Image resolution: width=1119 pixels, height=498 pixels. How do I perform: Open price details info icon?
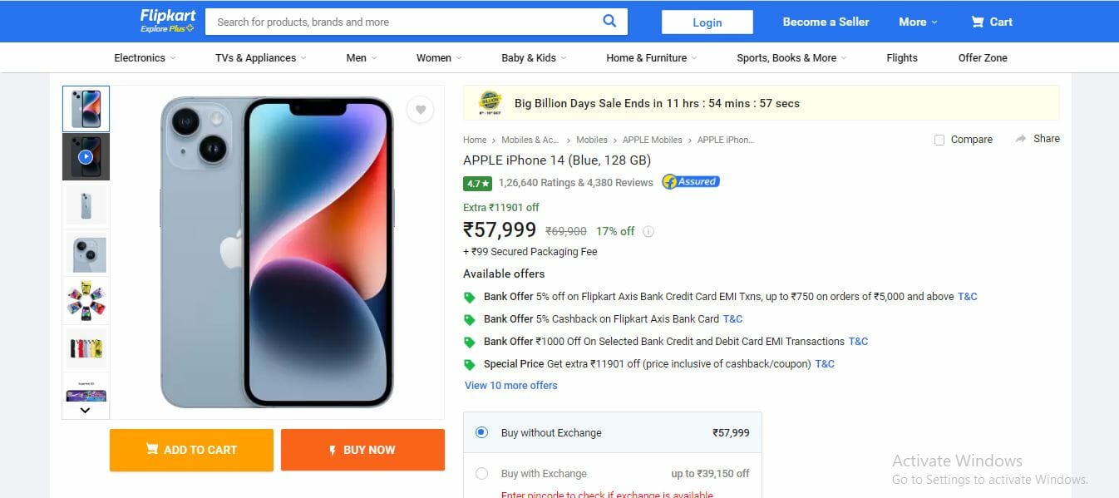tap(648, 232)
